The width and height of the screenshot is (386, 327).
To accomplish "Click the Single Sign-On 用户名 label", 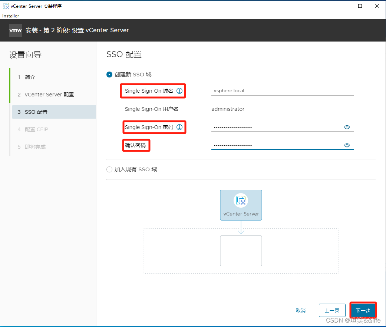I will click(151, 109).
